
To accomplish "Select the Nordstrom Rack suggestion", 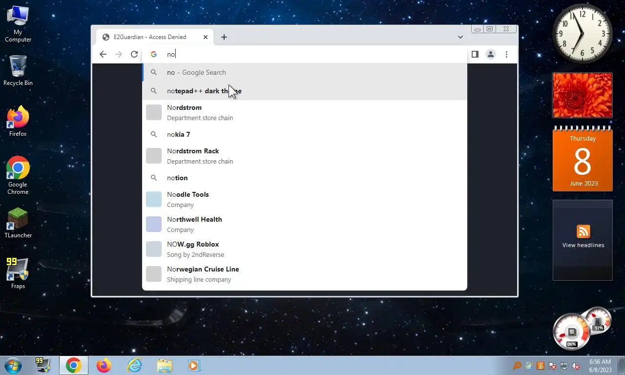I will pos(305,156).
